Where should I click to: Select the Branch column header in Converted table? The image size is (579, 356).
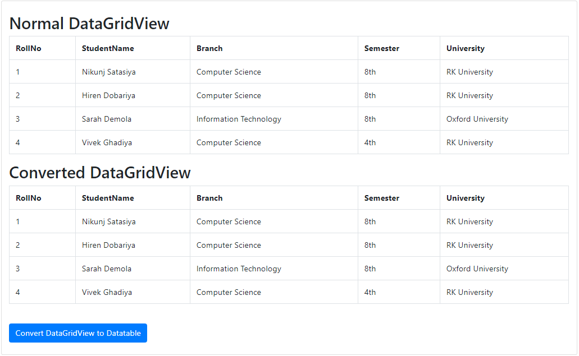coord(209,198)
